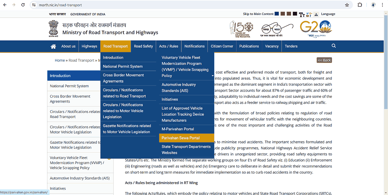Viewport: 388px width, 195px height.
Task: Open the browser extensions puzzle icon
Action: click(360, 5)
